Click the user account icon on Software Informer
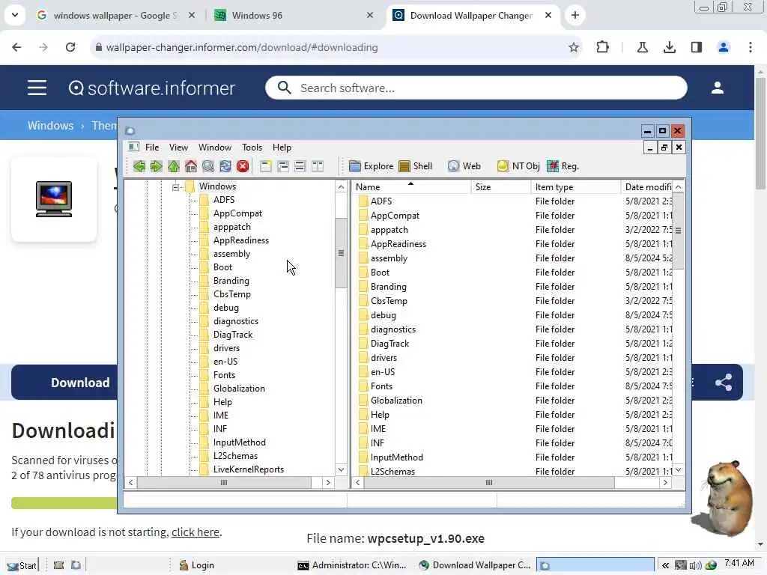This screenshot has height=575, width=767. pos(718,88)
